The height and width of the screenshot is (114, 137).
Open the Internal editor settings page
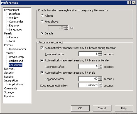(x=18, y=49)
